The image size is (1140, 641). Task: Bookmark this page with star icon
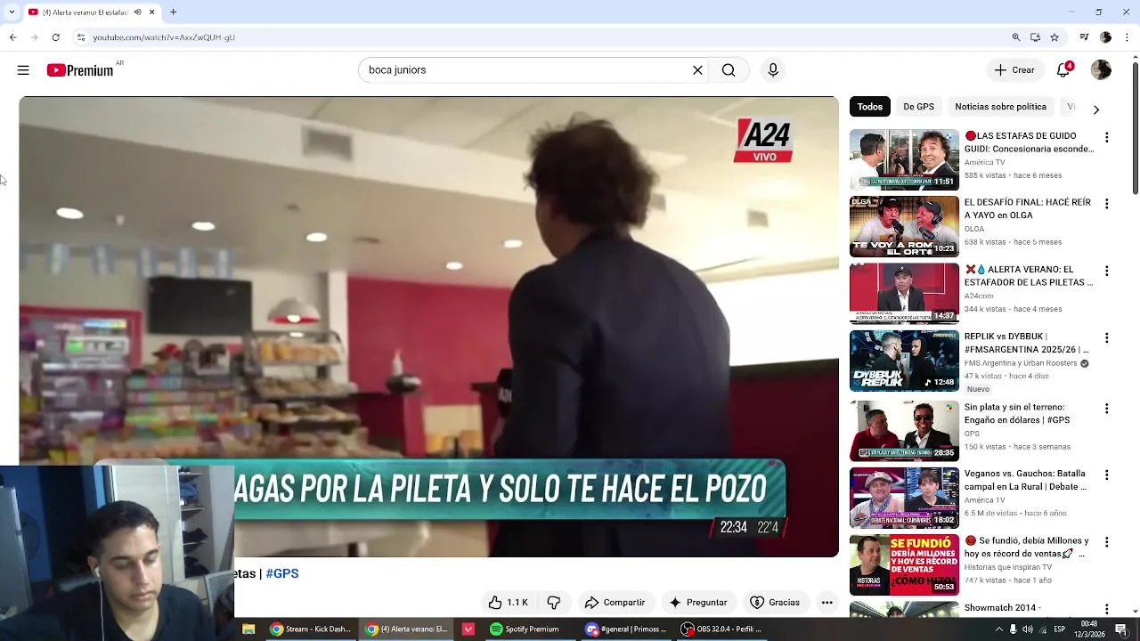[1054, 37]
